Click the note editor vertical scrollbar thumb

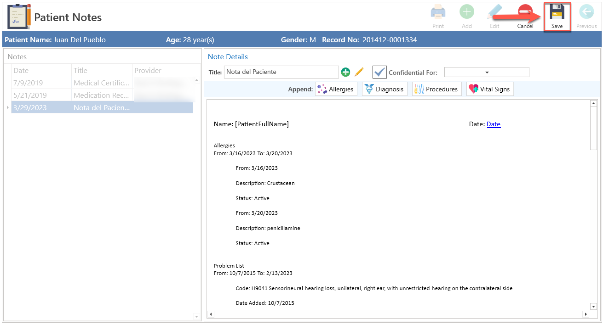pyautogui.click(x=593, y=128)
